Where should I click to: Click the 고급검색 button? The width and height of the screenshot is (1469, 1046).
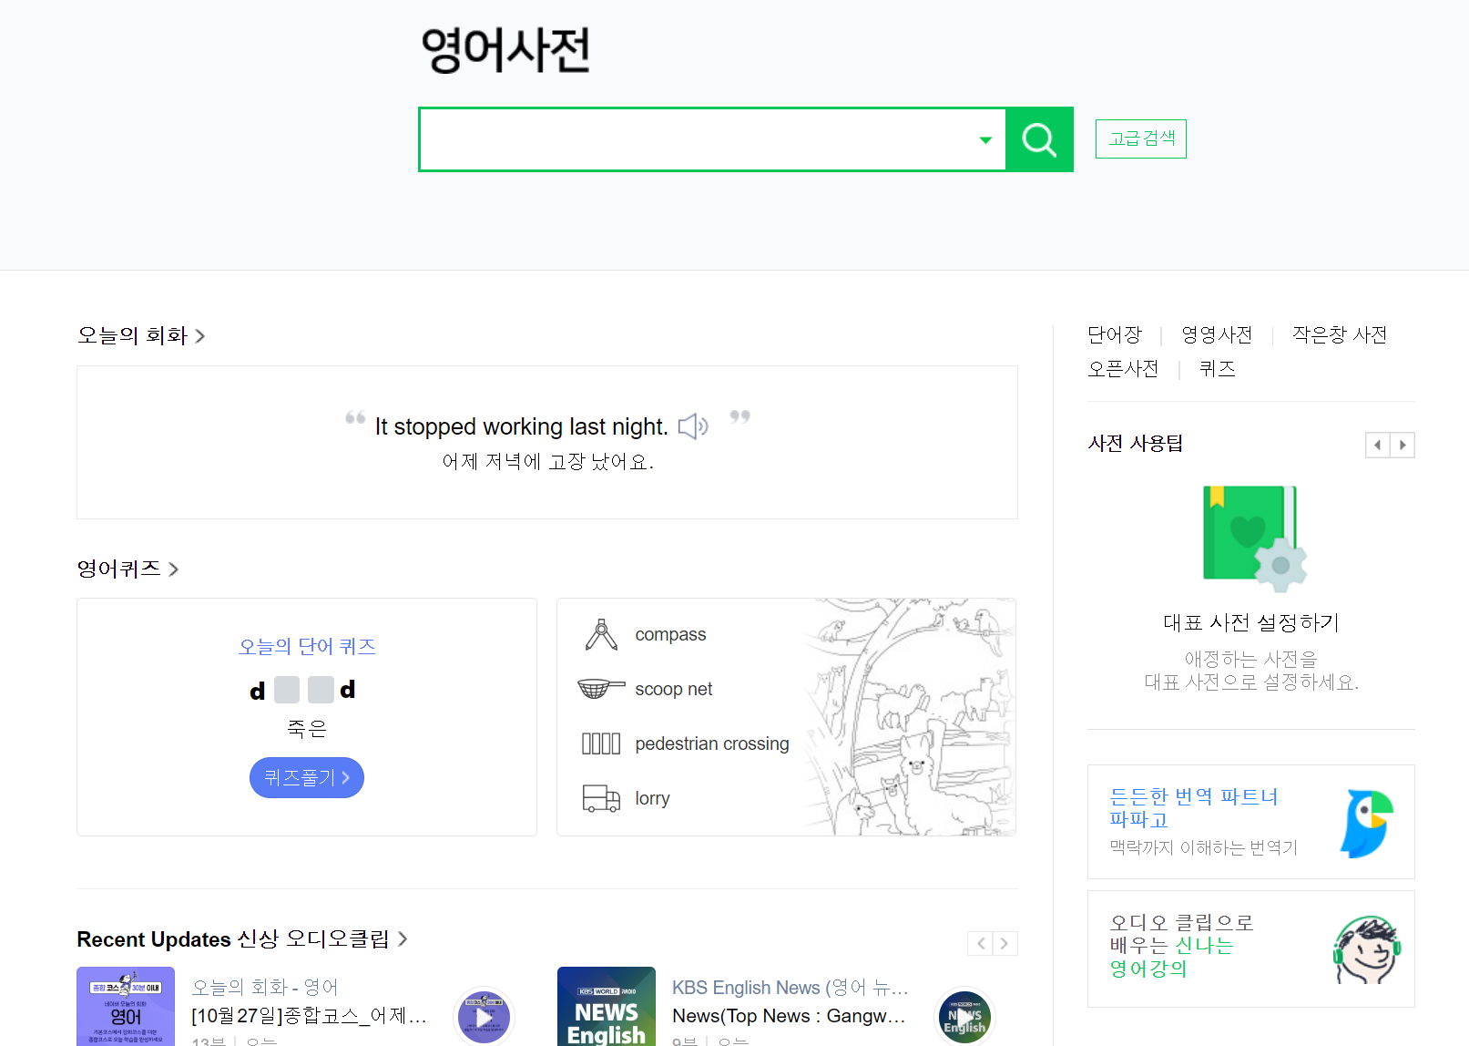coord(1141,138)
